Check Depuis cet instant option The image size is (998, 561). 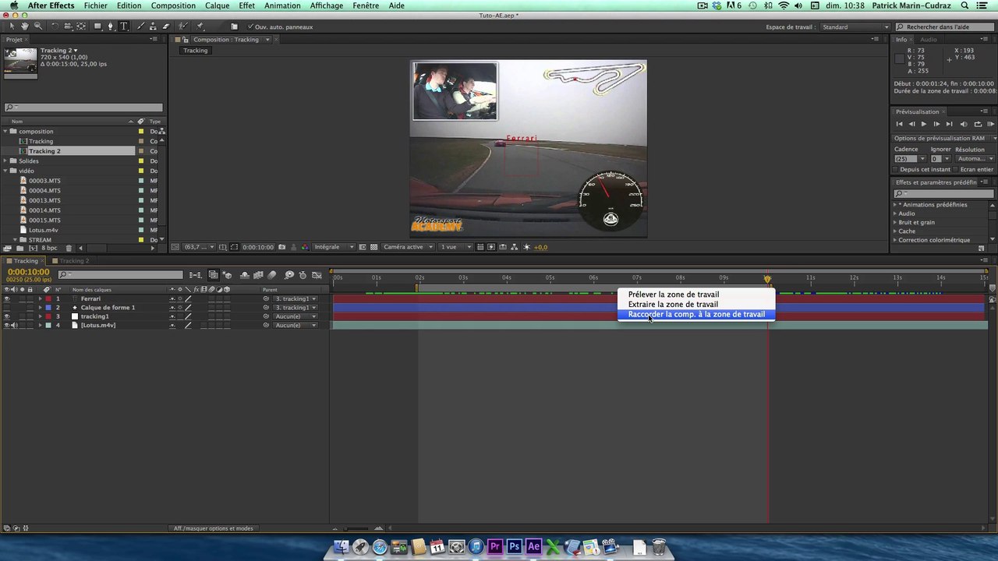point(897,169)
